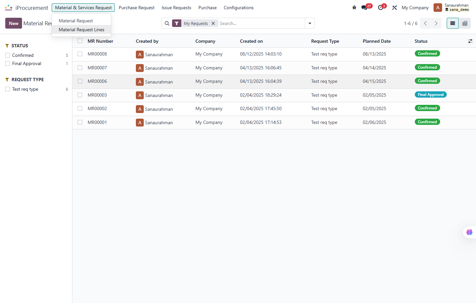Select the MR00003 row checkbox
This screenshot has height=303, width=476.
[80, 95]
